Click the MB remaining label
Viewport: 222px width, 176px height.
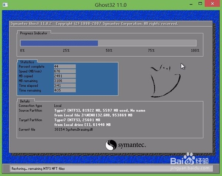point(28,81)
